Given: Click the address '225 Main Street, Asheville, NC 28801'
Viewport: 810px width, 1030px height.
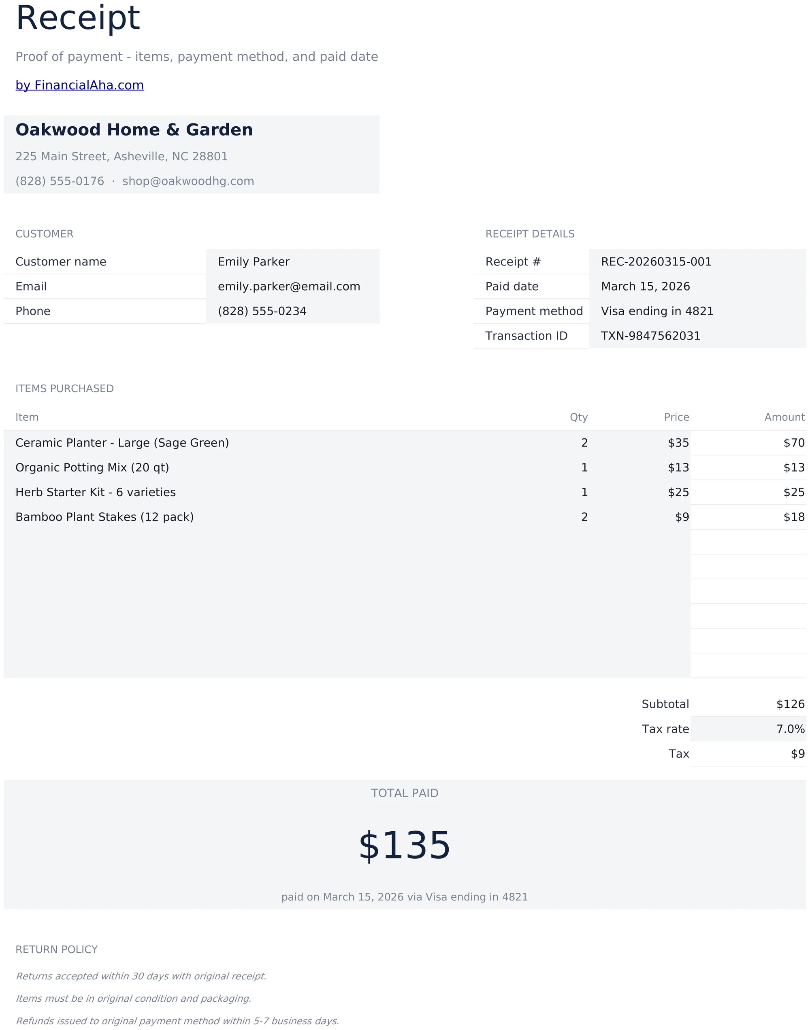Looking at the screenshot, I should pos(122,156).
